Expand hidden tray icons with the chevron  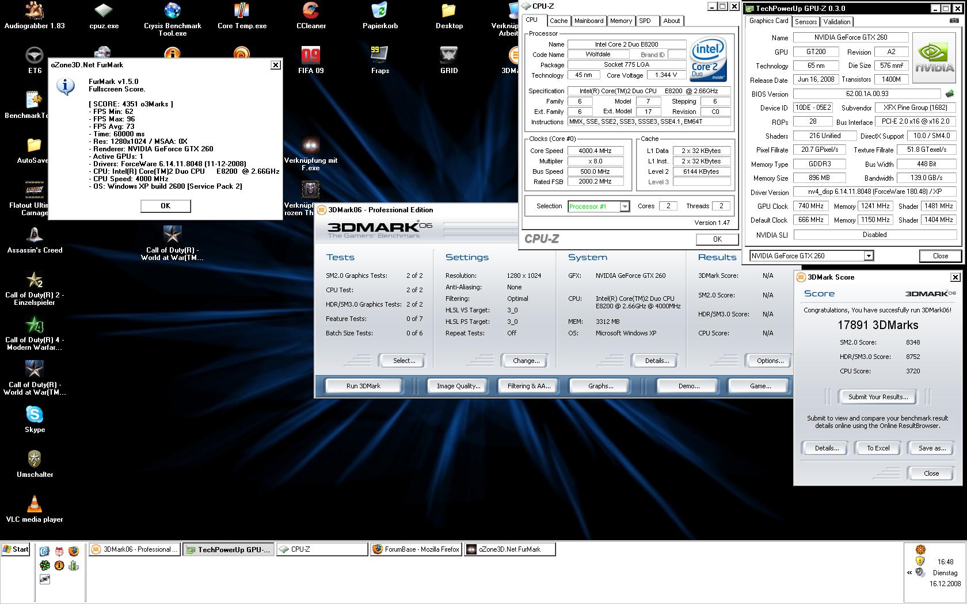pyautogui.click(x=909, y=572)
